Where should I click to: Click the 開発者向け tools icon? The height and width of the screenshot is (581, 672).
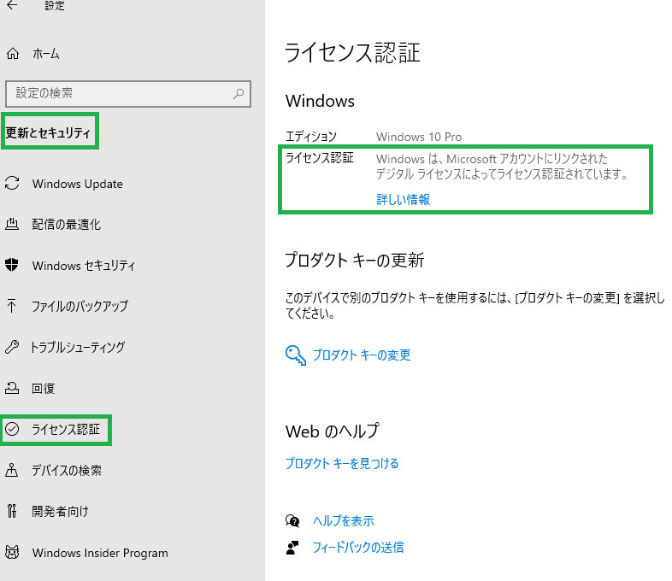[12, 511]
